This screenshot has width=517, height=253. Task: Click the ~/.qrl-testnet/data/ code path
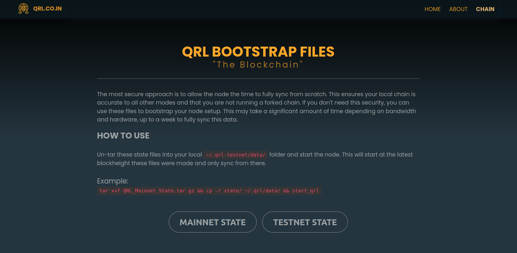(236, 155)
